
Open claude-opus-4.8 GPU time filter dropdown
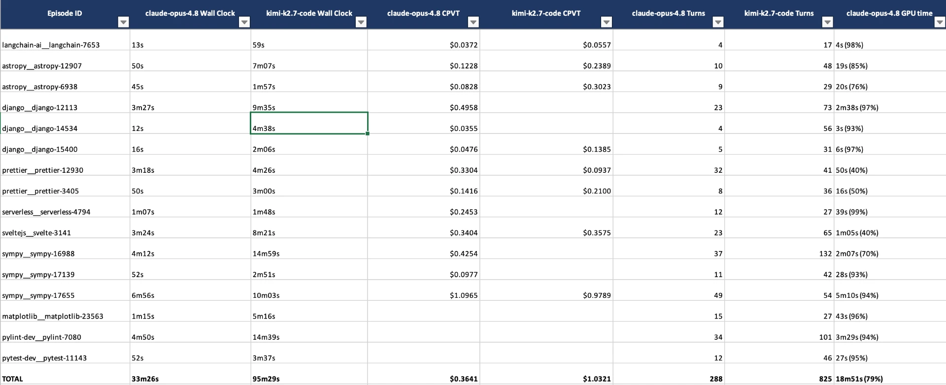(940, 22)
